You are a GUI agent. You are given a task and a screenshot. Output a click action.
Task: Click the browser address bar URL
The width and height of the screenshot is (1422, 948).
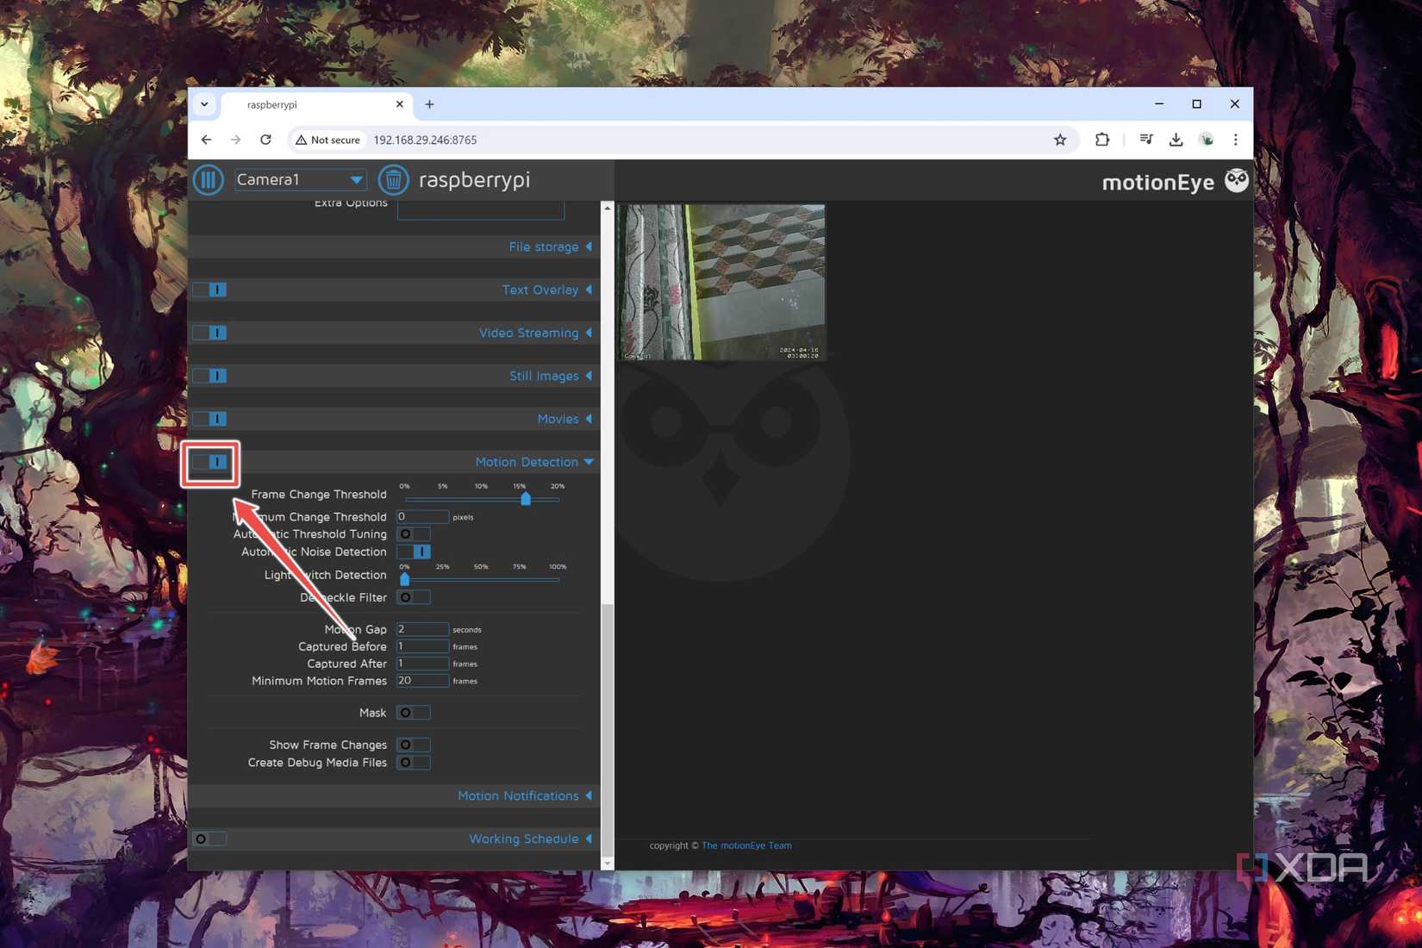click(x=425, y=140)
